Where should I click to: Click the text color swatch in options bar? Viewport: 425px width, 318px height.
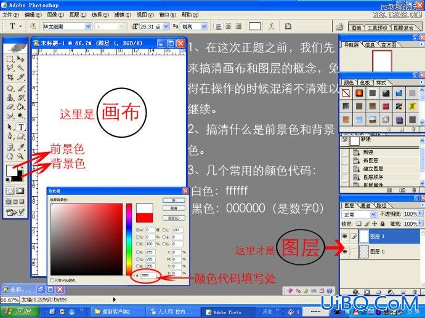pos(254,26)
